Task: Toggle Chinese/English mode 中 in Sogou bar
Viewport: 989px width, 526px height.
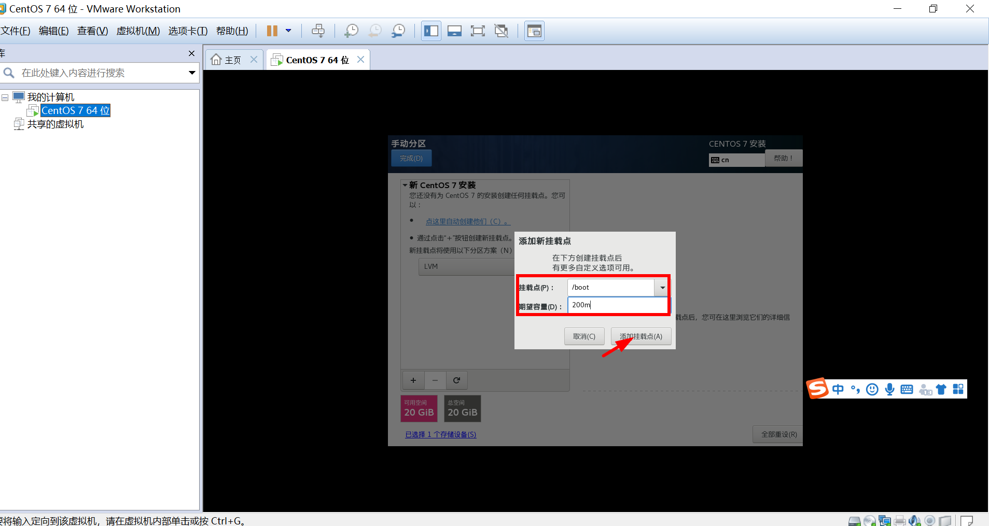Action: pos(838,389)
